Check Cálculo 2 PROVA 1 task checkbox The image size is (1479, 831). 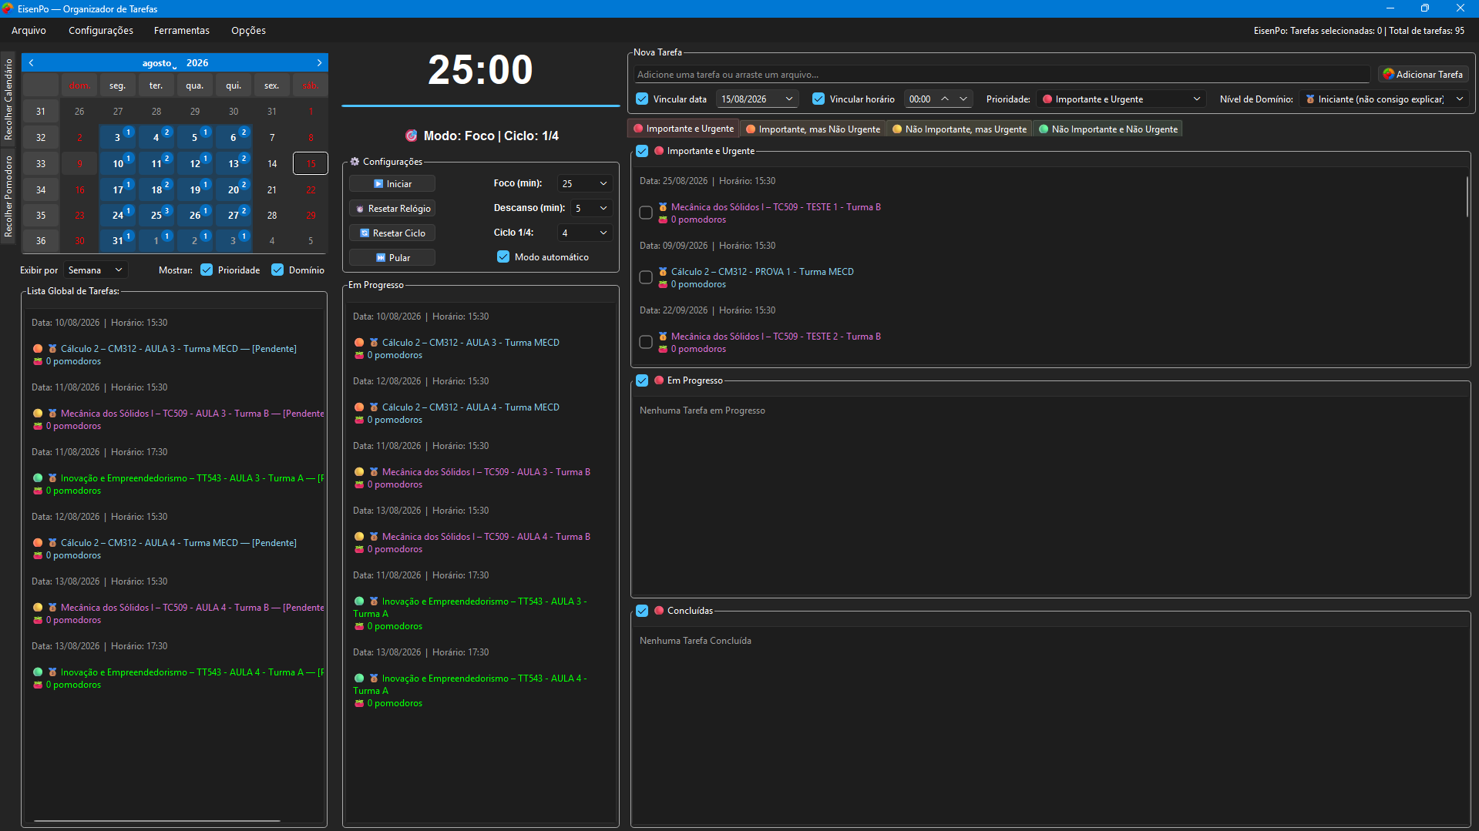[646, 277]
